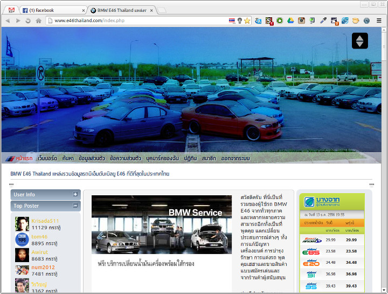This screenshot has height=294, width=388.
Task: Click tom46's blue round avatar
Action: point(22,240)
